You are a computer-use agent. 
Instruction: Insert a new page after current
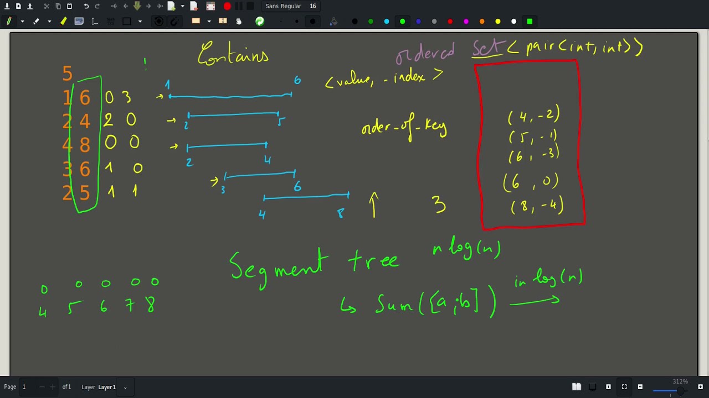(171, 6)
